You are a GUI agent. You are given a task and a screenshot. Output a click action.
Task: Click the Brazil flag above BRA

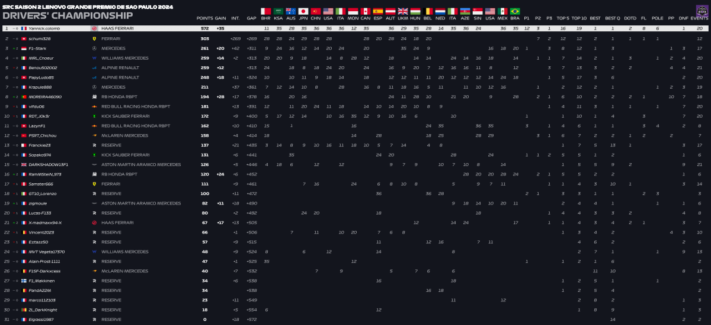tap(515, 11)
